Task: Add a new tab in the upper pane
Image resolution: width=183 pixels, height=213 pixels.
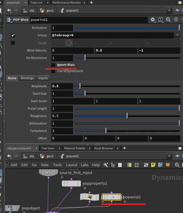Action: click(x=91, y=2)
